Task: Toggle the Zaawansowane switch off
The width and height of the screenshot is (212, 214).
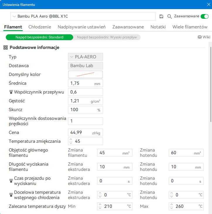Action: click(x=204, y=16)
